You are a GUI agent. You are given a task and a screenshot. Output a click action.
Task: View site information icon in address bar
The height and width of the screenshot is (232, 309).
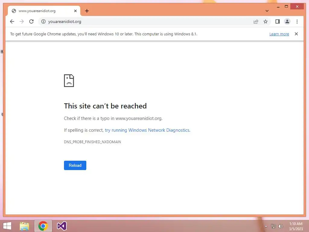coord(43,21)
